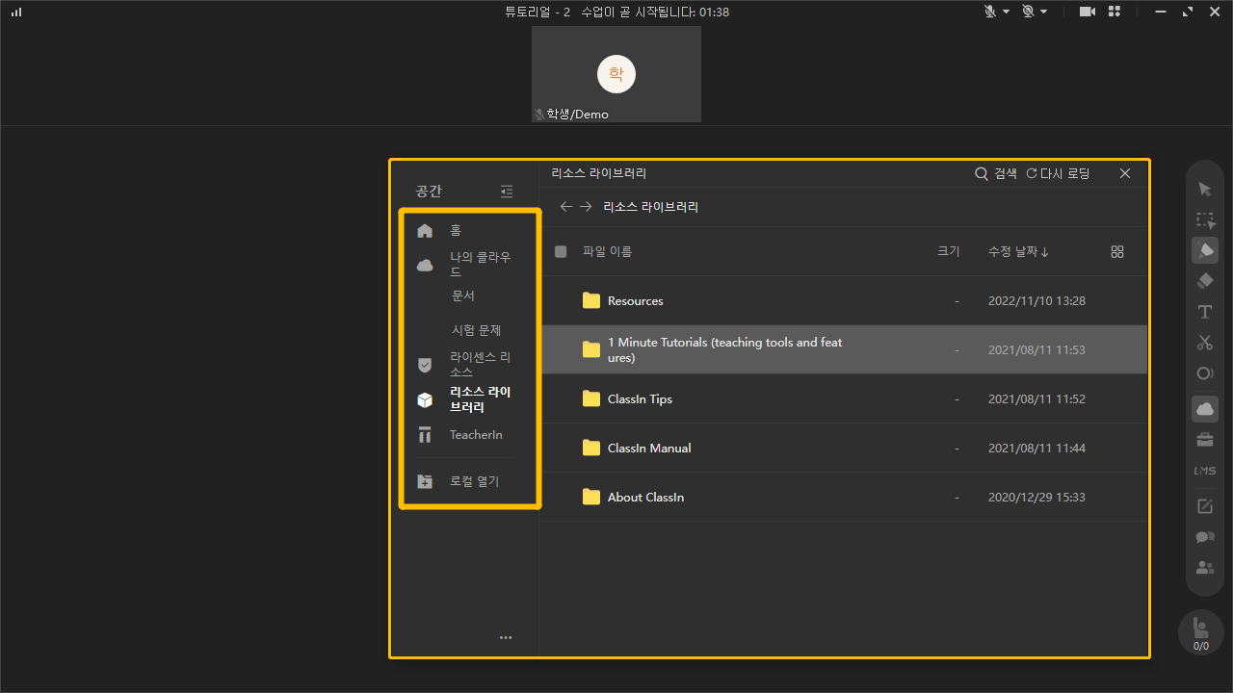Open TeacherIn in sidebar
The width and height of the screenshot is (1233, 693).
pos(476,435)
